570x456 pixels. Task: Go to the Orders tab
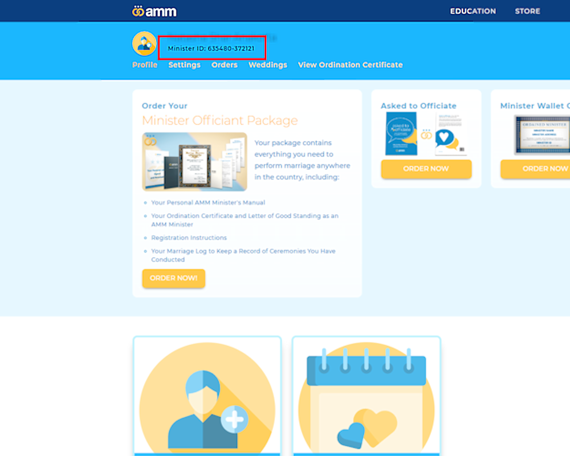pyautogui.click(x=224, y=65)
